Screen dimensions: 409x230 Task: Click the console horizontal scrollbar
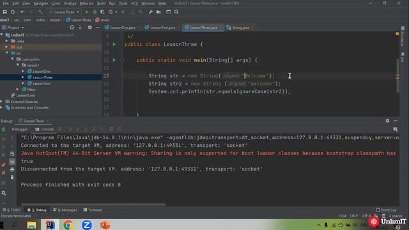pyautogui.click(x=93, y=204)
